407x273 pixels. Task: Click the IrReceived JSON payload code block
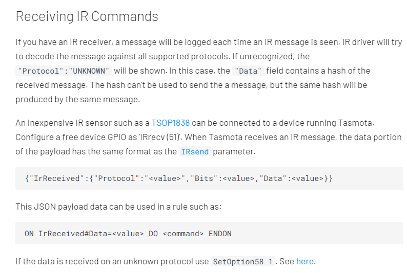click(209, 178)
